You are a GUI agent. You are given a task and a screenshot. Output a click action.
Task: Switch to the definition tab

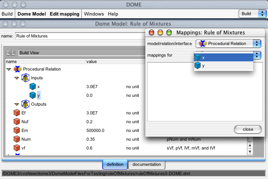click(x=115, y=165)
